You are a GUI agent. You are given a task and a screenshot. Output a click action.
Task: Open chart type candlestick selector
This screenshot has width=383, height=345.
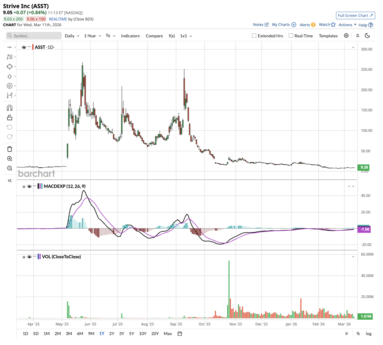[x=111, y=36]
